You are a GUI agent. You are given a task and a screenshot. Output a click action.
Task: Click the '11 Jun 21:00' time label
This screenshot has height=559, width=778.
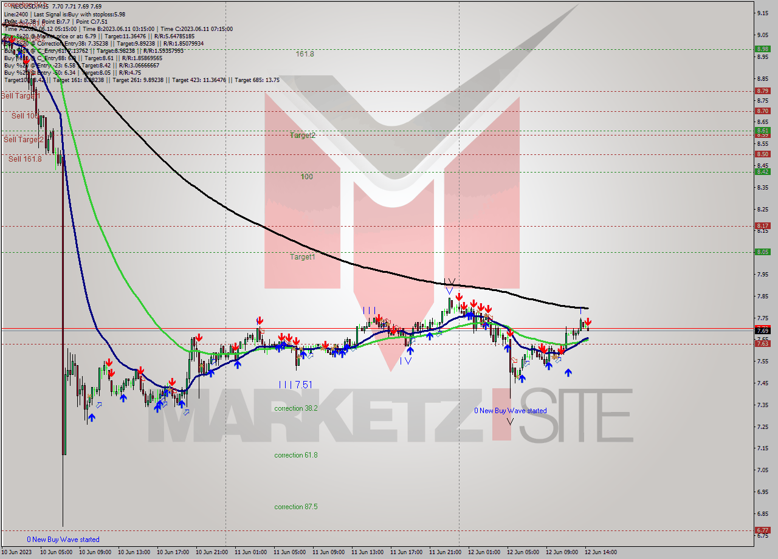pos(446,552)
